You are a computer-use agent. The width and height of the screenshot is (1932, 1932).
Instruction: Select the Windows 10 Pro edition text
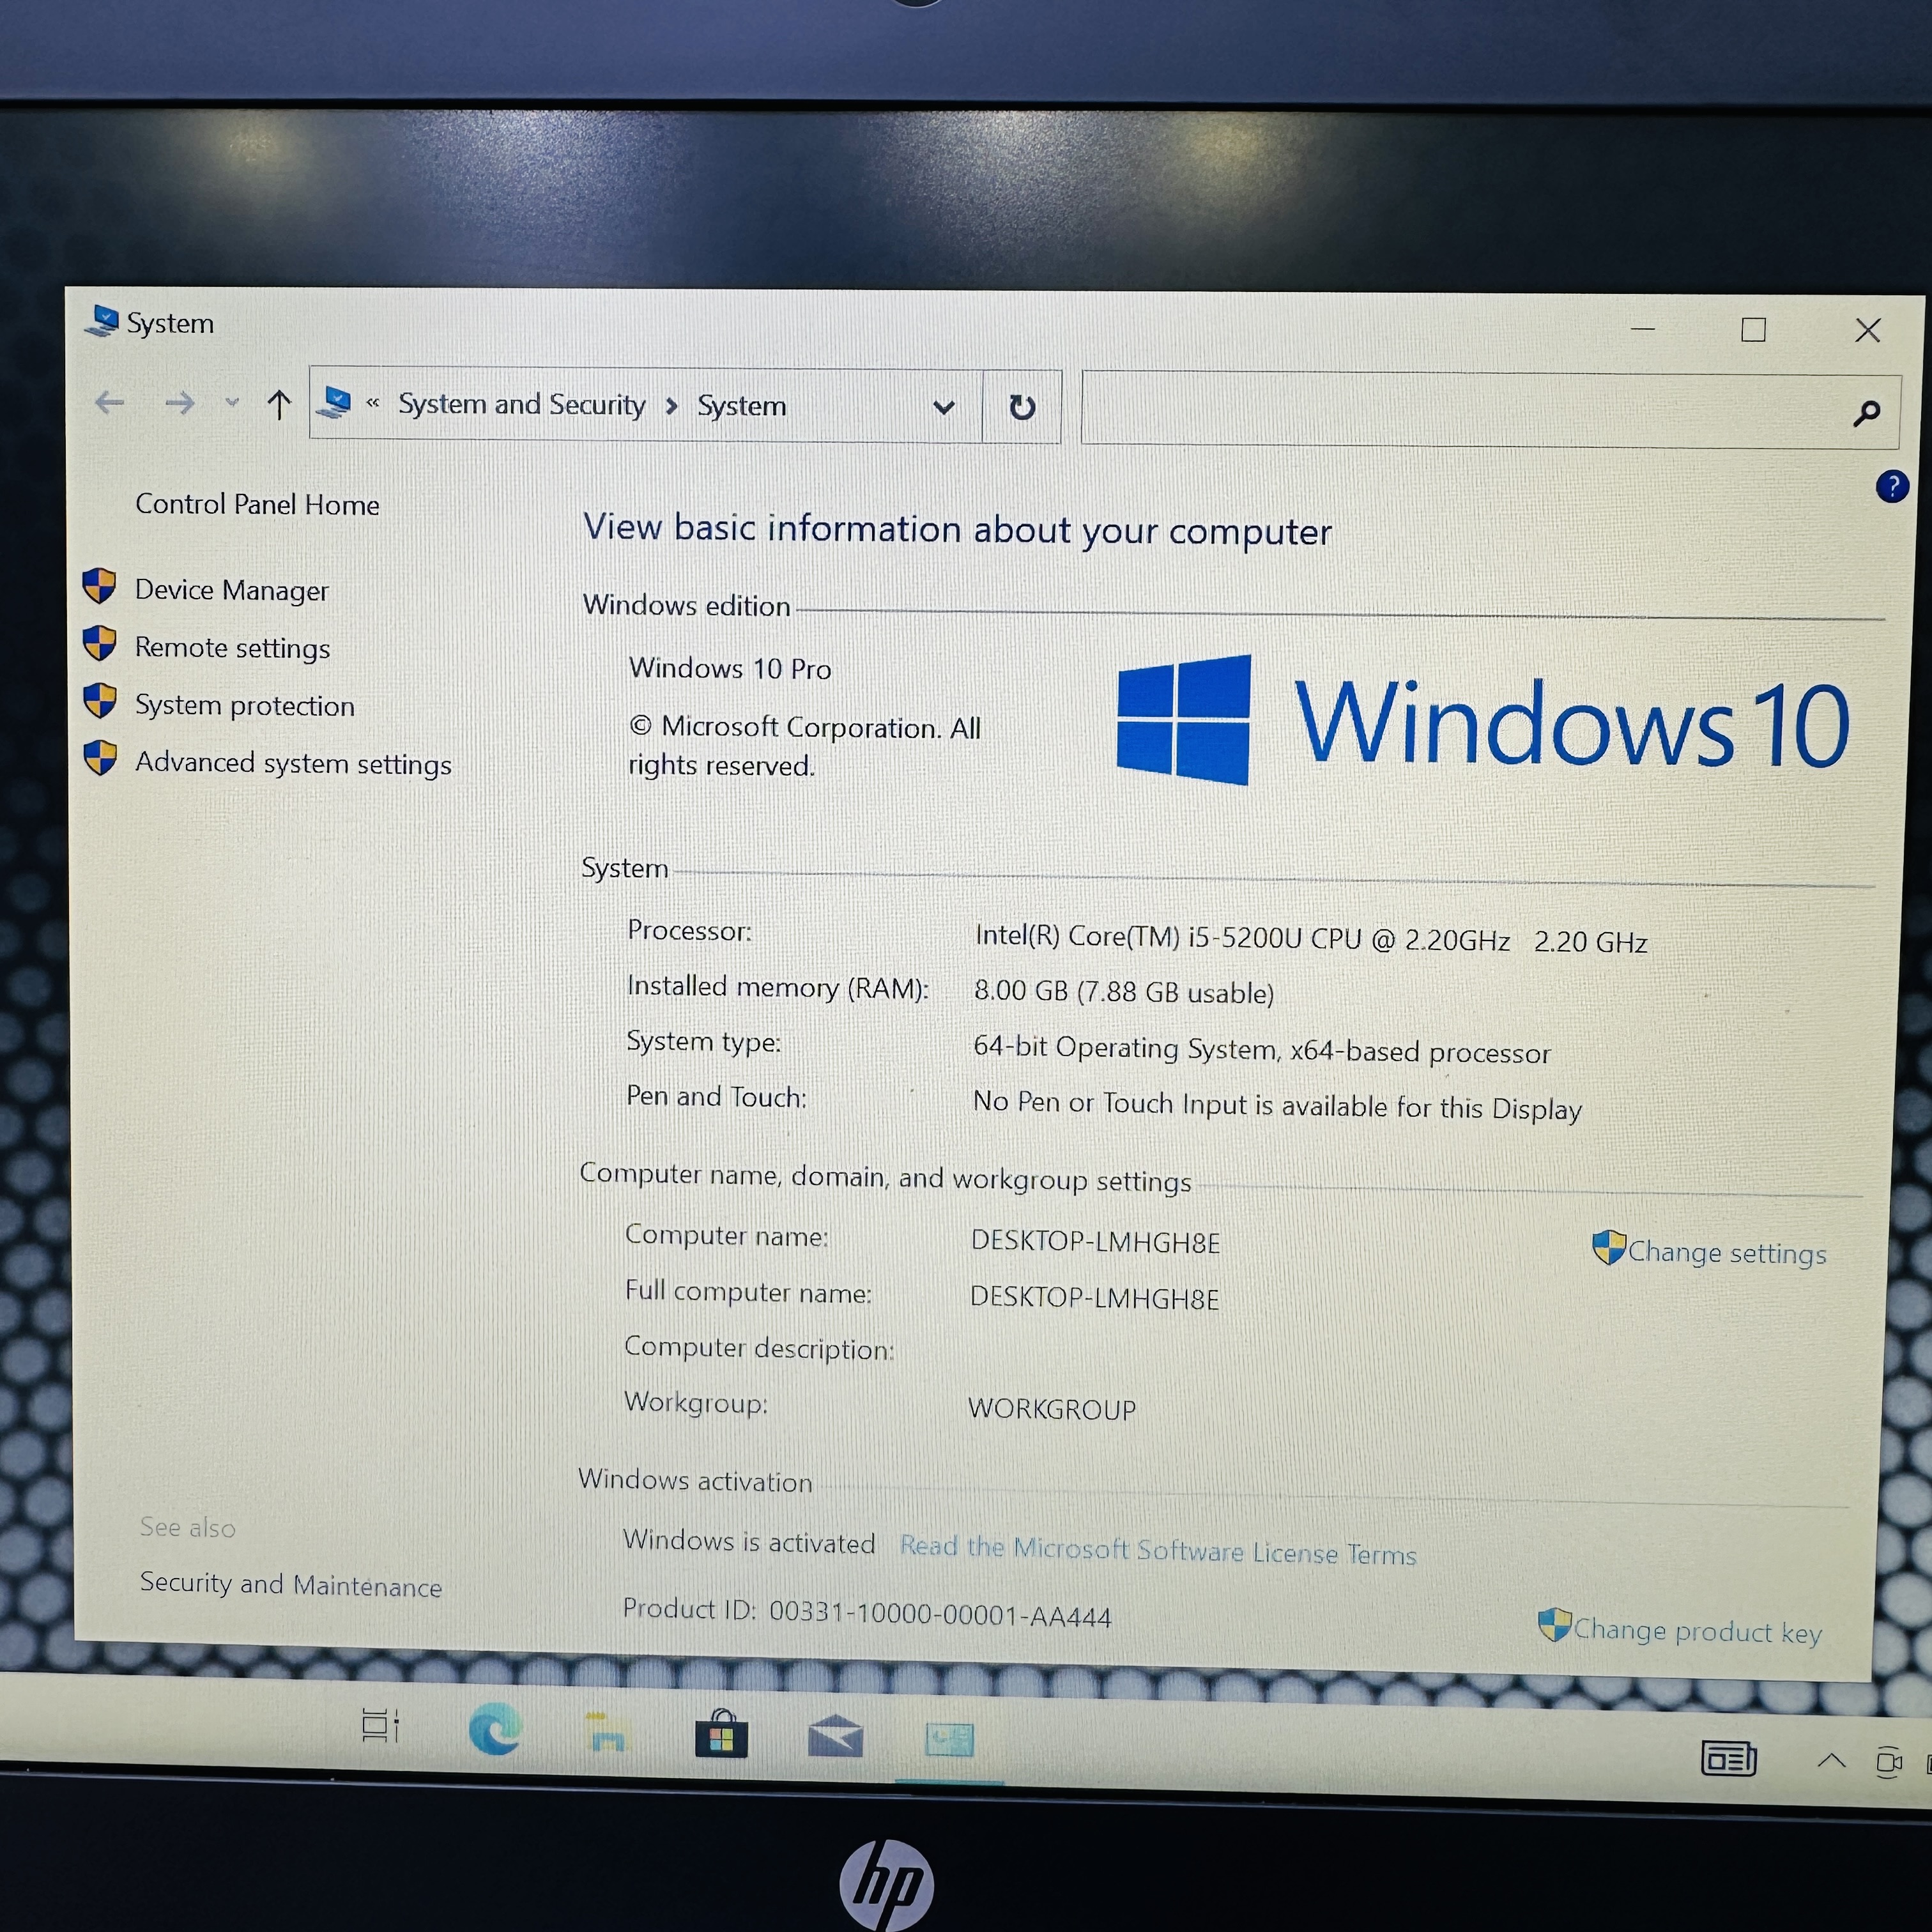pyautogui.click(x=730, y=668)
